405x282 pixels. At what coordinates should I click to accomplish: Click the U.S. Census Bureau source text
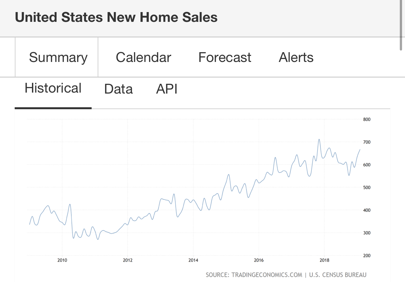pos(337,275)
